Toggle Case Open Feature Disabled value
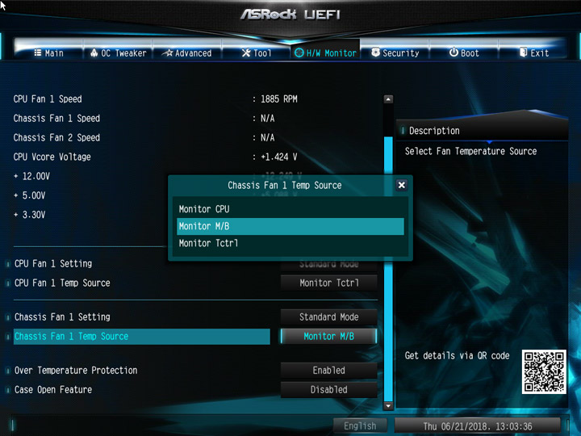Screen dimensions: 581x436 click(x=329, y=390)
